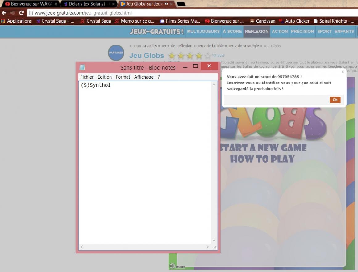Viewport: 358px width, 272px height.
Task: Click the fourth rating star
Action: 198,56
